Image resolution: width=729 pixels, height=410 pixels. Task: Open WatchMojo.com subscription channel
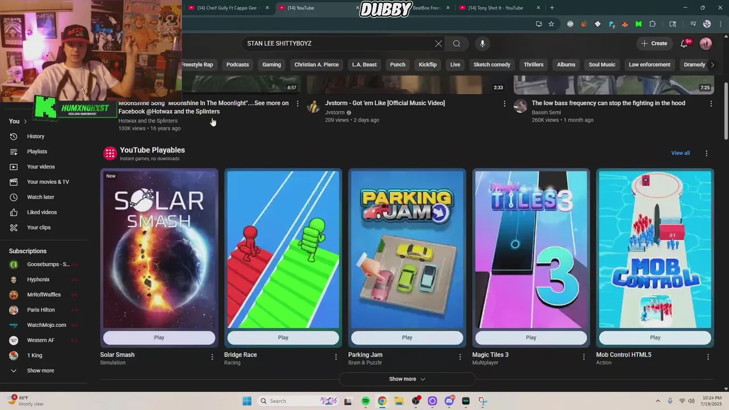click(47, 325)
